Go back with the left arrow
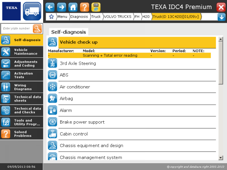This screenshot has height=170, width=227. click(x=50, y=7)
